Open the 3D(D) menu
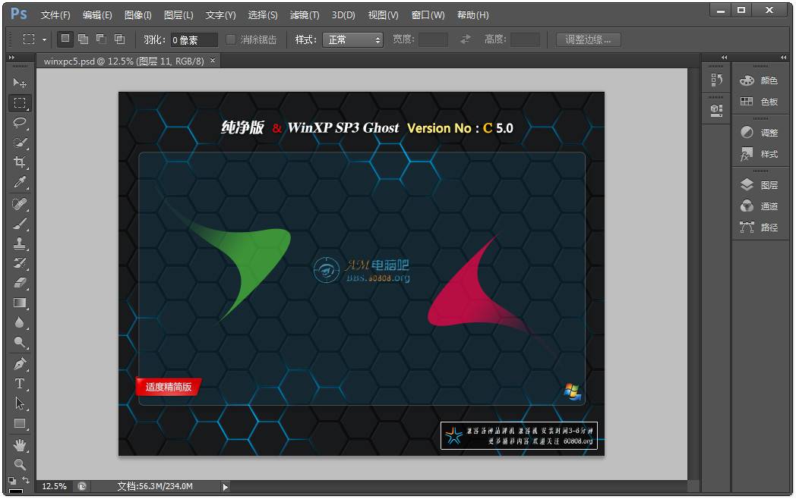Image resolution: width=796 pixels, height=499 pixels. click(x=343, y=15)
